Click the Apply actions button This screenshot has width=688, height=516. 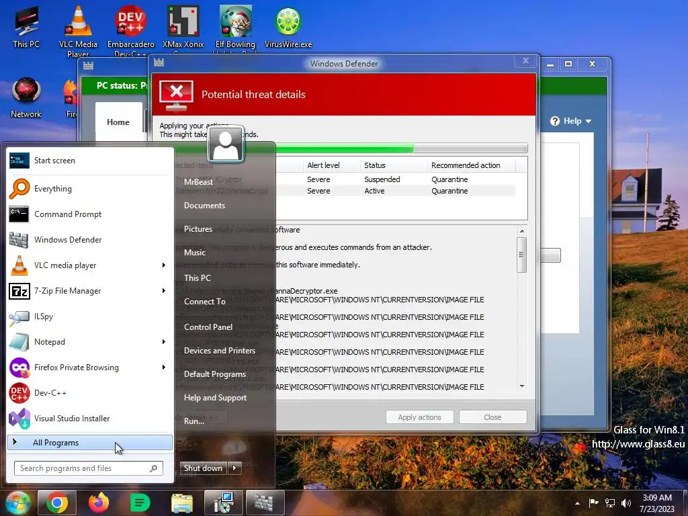point(419,417)
